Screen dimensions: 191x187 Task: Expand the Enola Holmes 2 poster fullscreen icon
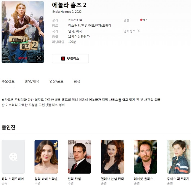[39, 58]
